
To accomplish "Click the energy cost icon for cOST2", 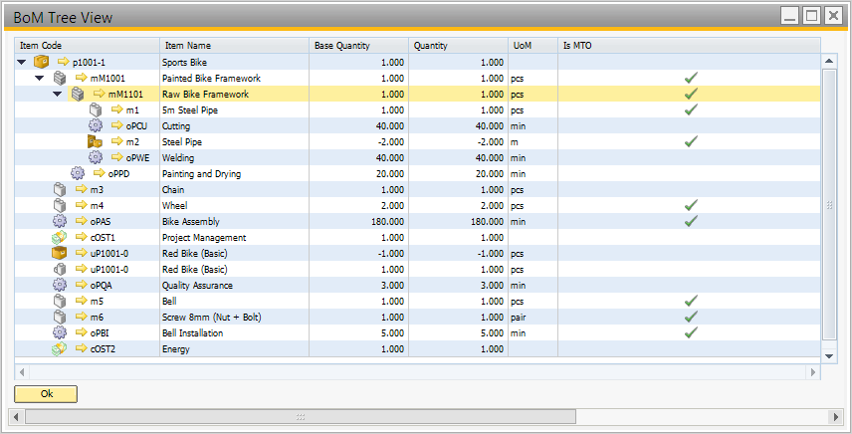I will (59, 348).
